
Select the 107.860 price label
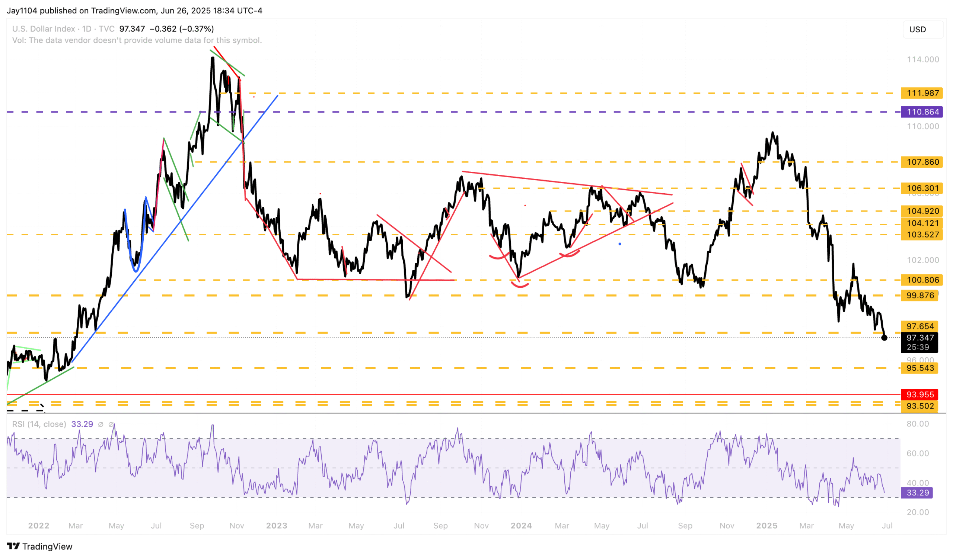(922, 162)
